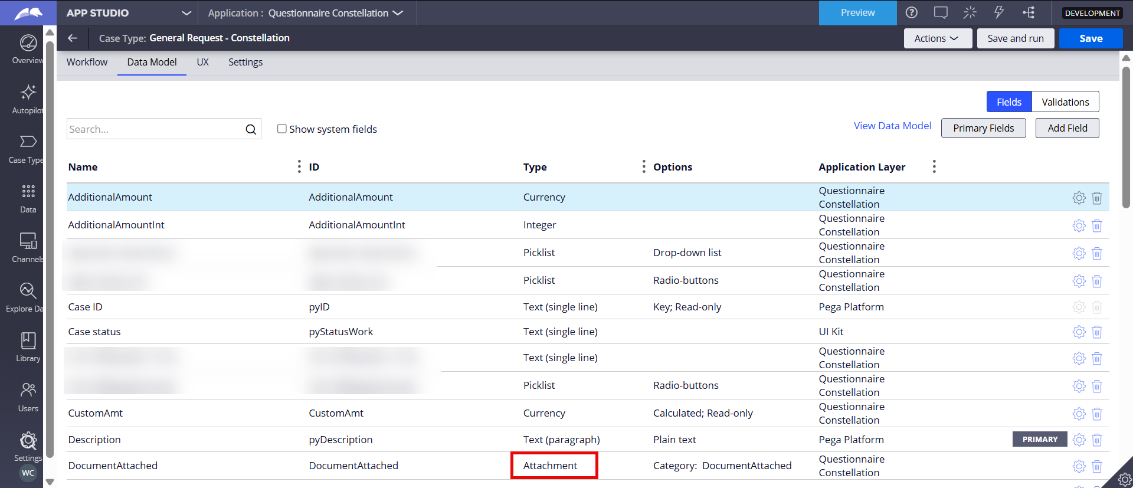Open Case Types in the sidebar
The image size is (1133, 488).
[x=28, y=142]
